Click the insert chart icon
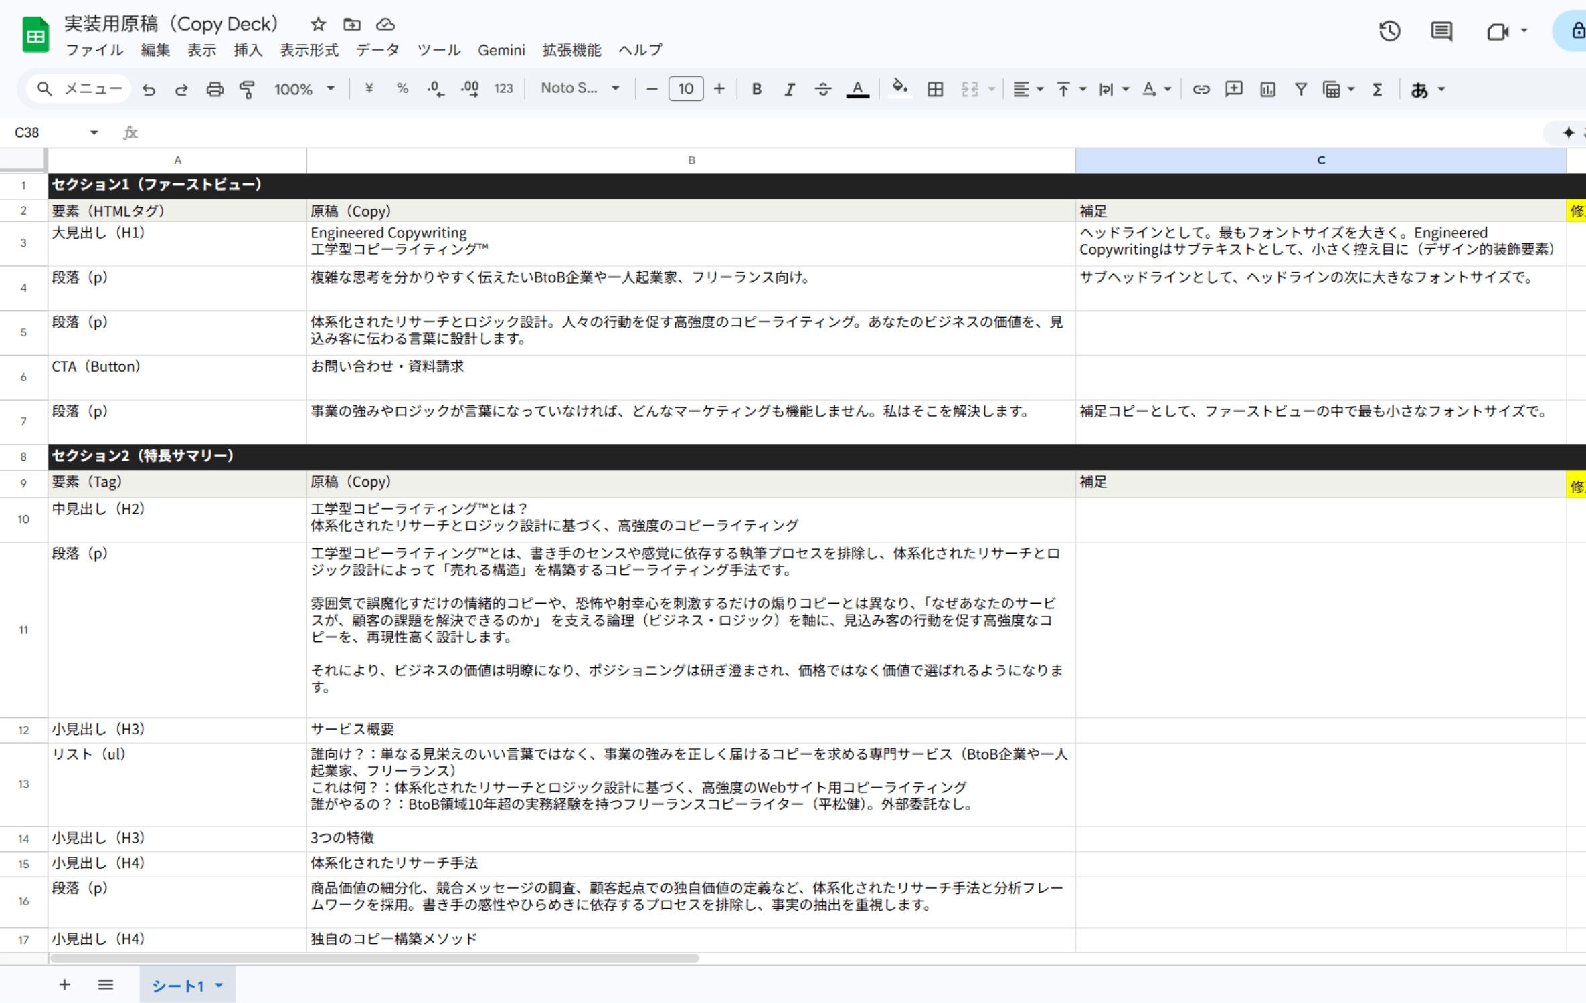The image size is (1586, 1003). click(x=1267, y=89)
